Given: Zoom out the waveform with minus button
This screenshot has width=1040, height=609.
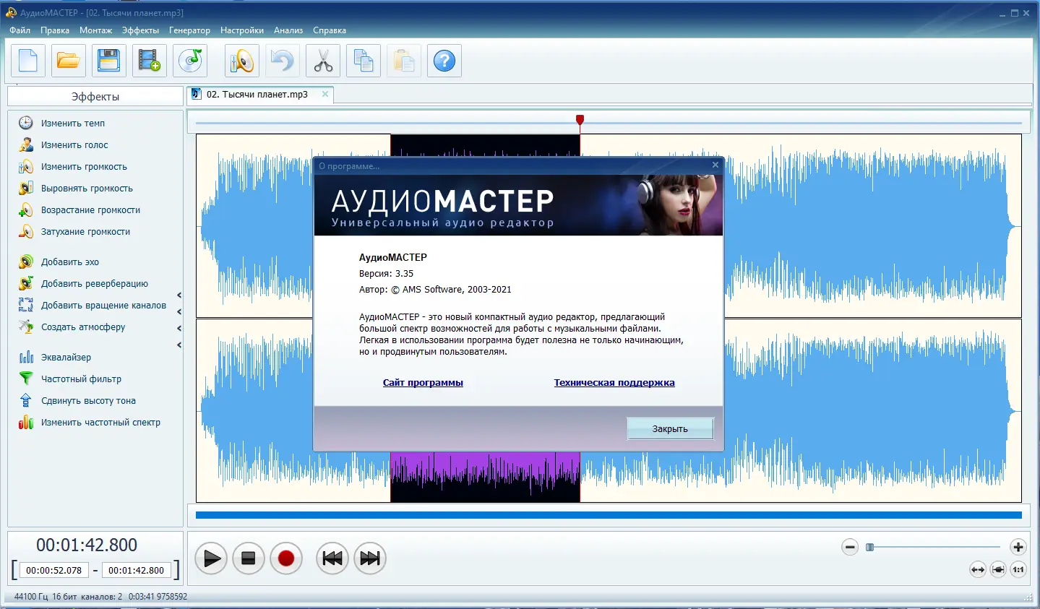Looking at the screenshot, I should tap(850, 548).
